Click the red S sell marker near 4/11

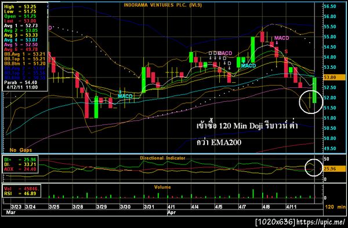[x=286, y=52]
